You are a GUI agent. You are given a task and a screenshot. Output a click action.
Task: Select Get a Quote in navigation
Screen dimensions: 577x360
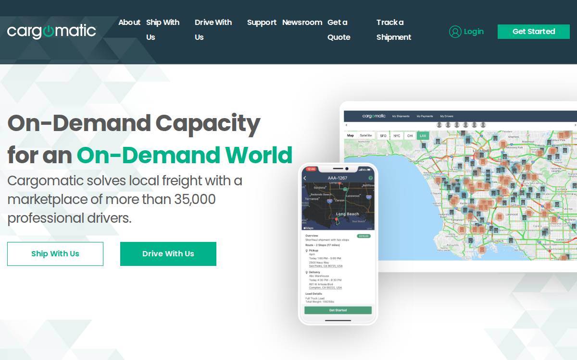pos(339,30)
